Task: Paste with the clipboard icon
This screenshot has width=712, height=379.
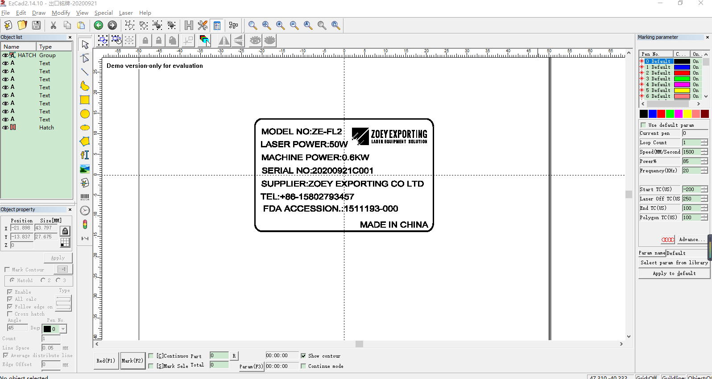Action: [81, 25]
